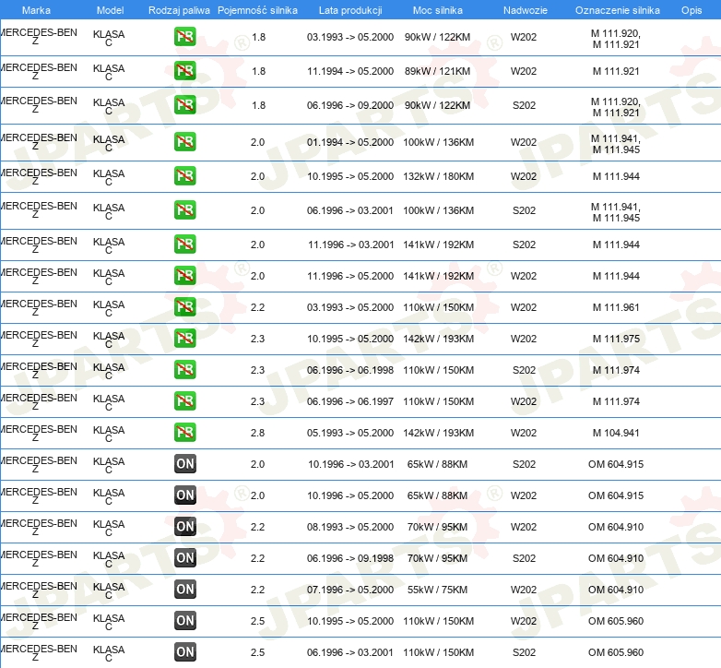Select the PB icon in the M 111.961 row
721x668 pixels.
click(x=185, y=307)
